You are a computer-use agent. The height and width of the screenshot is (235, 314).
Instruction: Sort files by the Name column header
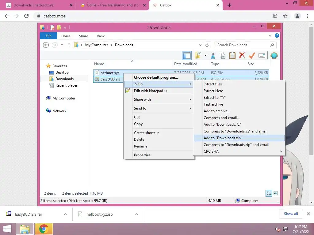[132, 64]
